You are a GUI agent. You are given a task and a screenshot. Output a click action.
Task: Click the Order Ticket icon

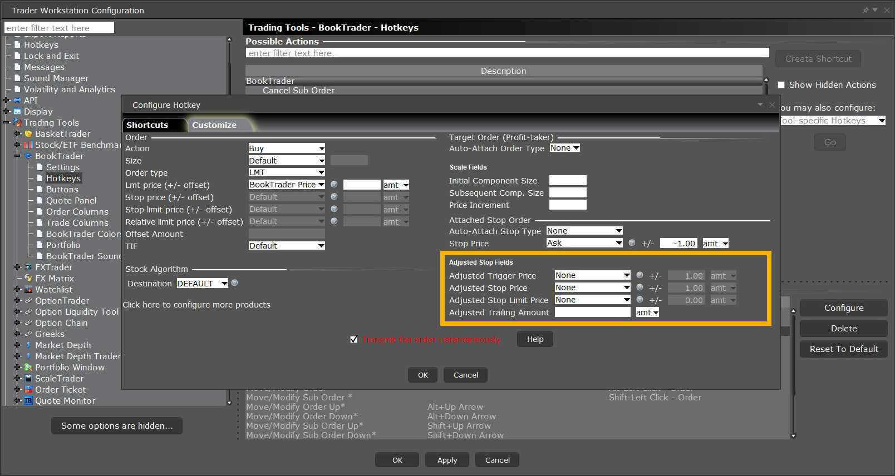pos(28,390)
